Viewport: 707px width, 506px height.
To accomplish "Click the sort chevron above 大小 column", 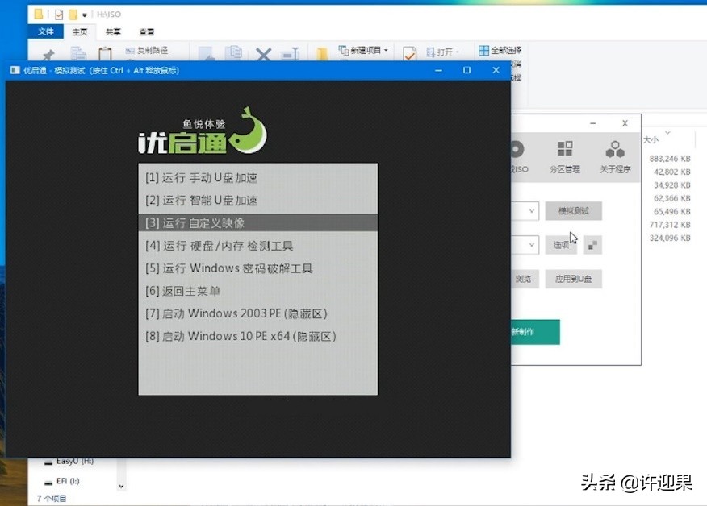I will tap(667, 132).
